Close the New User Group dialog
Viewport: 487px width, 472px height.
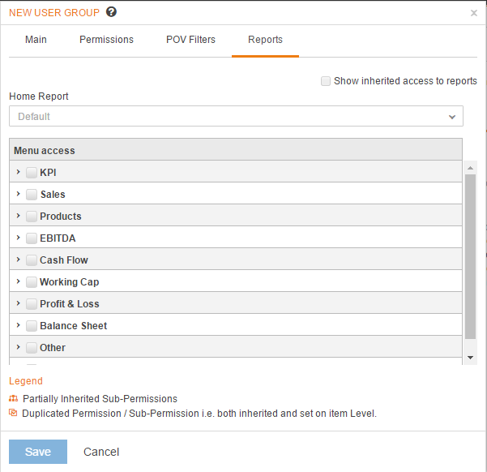coord(474,13)
